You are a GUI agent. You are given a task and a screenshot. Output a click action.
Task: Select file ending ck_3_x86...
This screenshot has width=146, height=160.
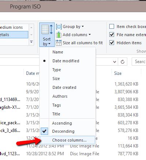[x=10, y=131]
